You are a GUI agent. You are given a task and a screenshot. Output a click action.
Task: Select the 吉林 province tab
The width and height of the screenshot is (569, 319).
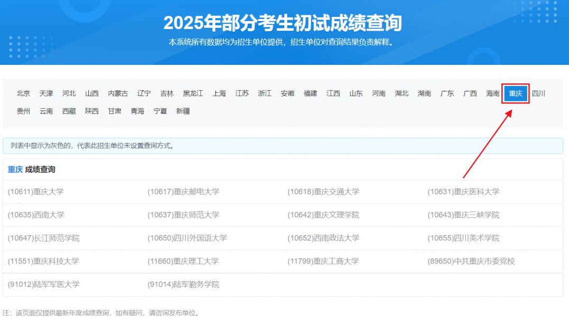[167, 93]
